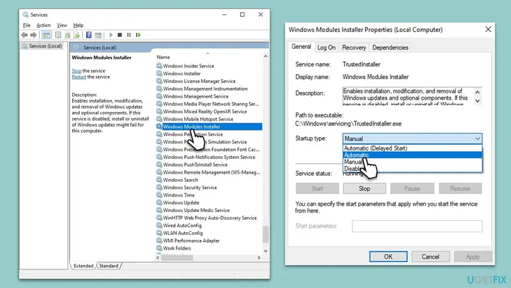
Task: Click the Apply button
Action: 473,256
